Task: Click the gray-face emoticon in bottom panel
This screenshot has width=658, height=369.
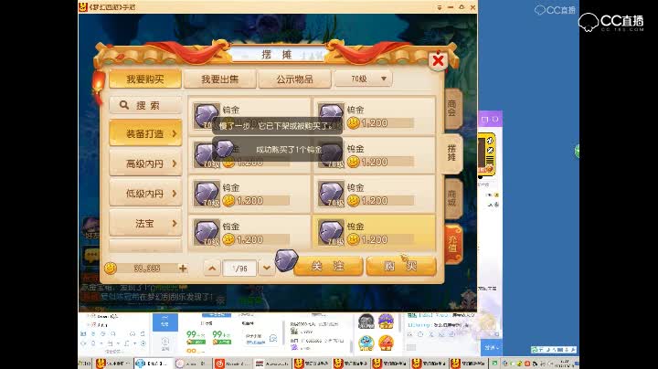Action: click(366, 322)
